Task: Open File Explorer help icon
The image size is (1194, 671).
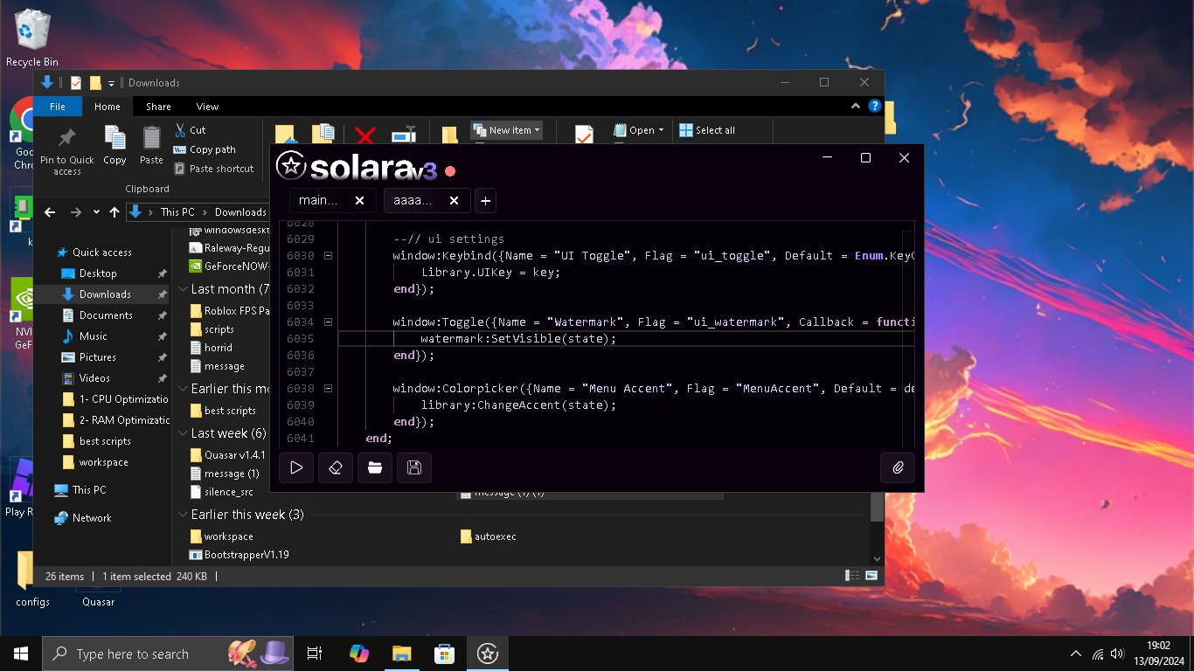Action: point(874,107)
